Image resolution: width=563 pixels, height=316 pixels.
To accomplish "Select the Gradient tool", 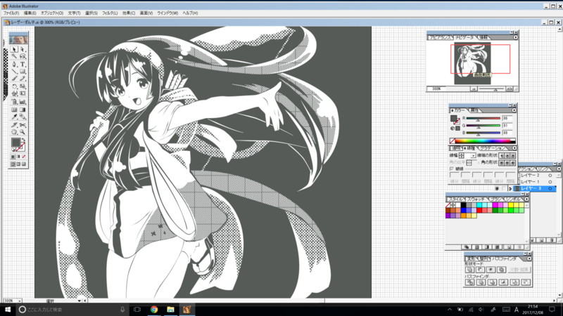I will tap(23, 110).
